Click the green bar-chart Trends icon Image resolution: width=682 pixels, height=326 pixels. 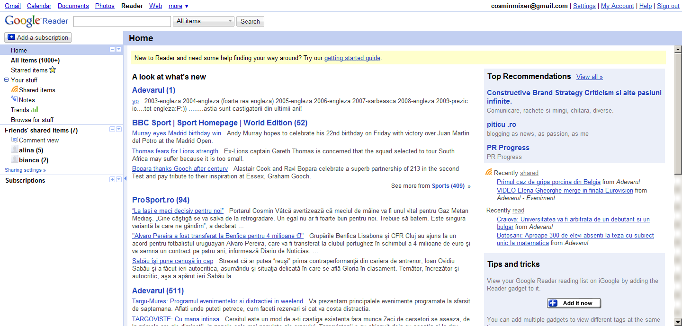pyautogui.click(x=35, y=110)
